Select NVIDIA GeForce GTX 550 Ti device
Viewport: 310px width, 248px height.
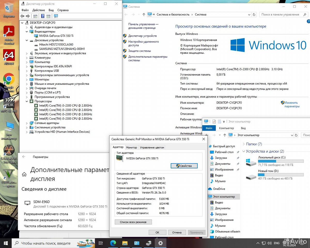point(56,36)
